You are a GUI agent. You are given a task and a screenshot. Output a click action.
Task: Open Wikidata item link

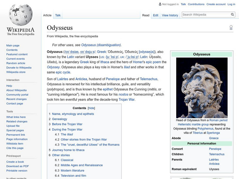click(15, 143)
